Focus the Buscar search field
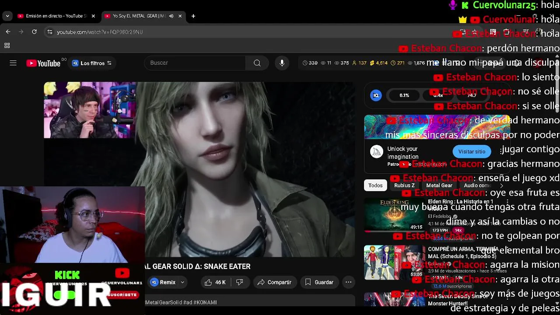The width and height of the screenshot is (560, 315). 195,63
